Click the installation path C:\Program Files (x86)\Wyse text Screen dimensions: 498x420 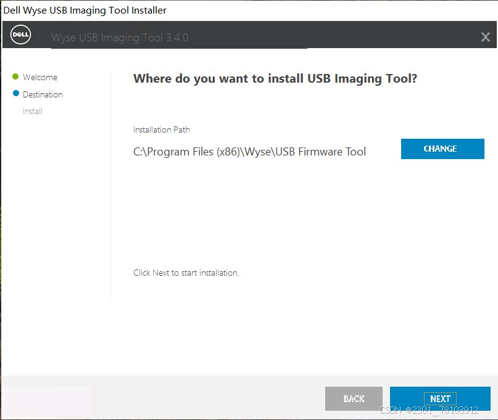249,152
